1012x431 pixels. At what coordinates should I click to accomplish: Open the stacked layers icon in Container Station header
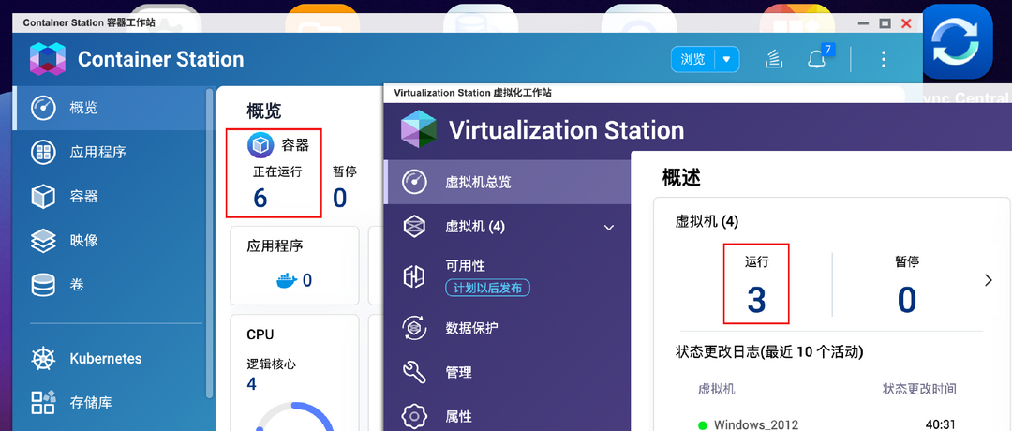774,59
